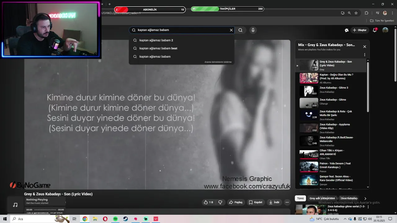Click Chrome install app icon in address bar
This screenshot has height=223, width=397.
coord(343,13)
